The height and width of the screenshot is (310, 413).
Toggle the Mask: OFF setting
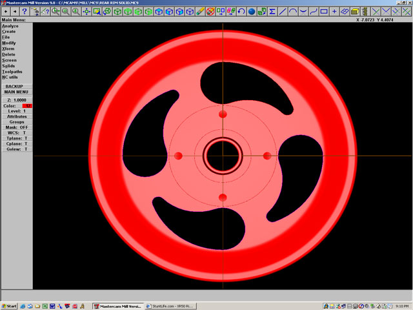(x=16, y=127)
